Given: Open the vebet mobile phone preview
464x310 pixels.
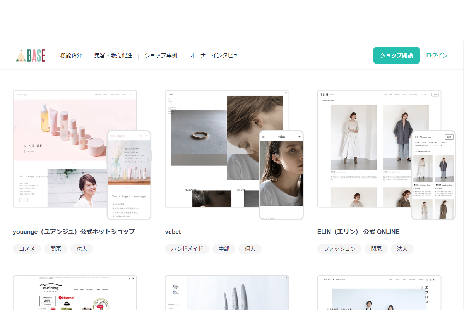Looking at the screenshot, I should coord(281,175).
